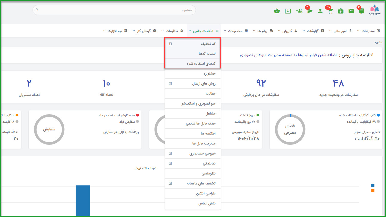Click the add users group icon
This screenshot has width=386, height=217.
[x=299, y=11]
